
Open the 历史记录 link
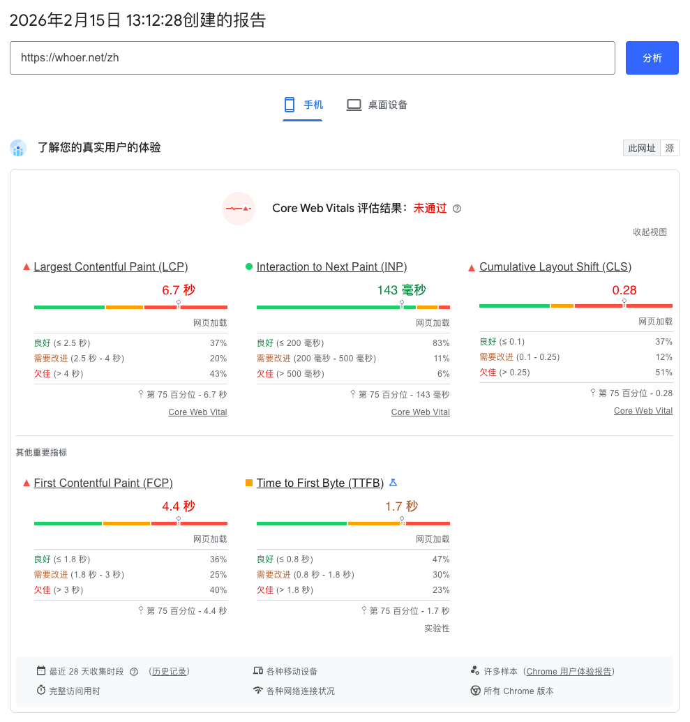click(170, 672)
